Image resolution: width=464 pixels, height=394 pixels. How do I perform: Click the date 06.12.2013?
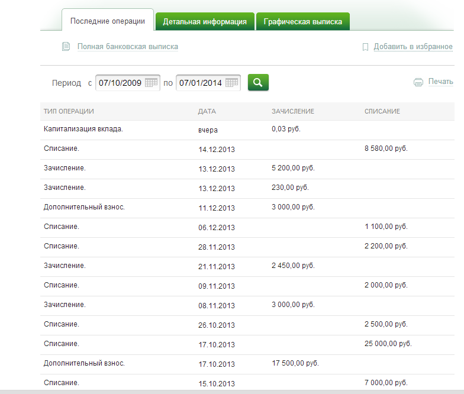(x=217, y=227)
